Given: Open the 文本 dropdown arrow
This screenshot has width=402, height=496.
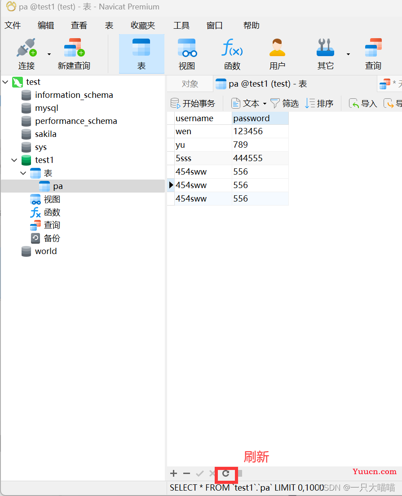Looking at the screenshot, I should pyautogui.click(x=265, y=103).
